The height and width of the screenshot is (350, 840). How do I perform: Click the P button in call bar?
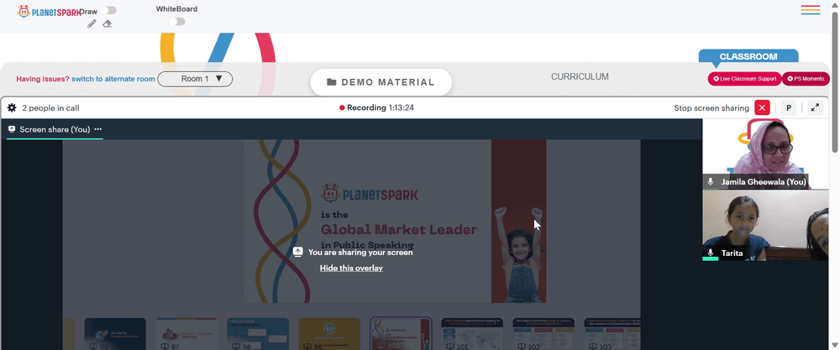789,107
